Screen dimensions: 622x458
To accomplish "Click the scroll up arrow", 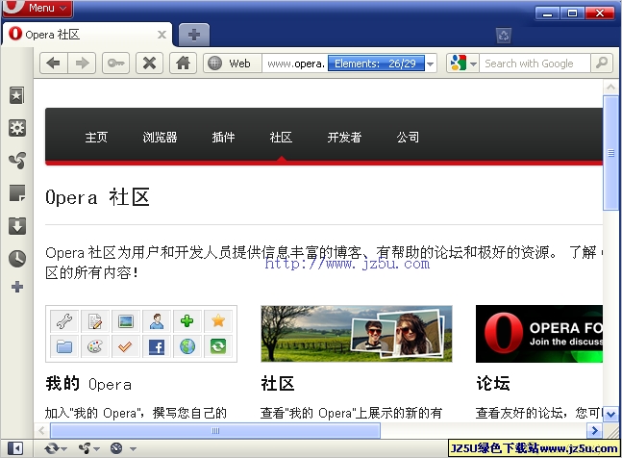I will [610, 87].
